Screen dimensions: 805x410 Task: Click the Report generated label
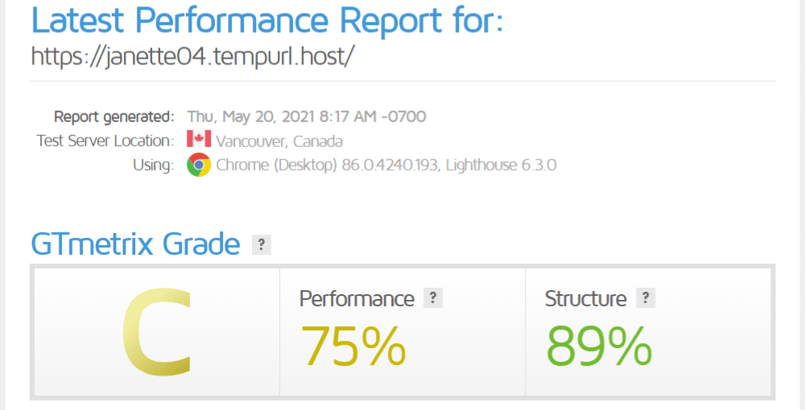(x=114, y=117)
